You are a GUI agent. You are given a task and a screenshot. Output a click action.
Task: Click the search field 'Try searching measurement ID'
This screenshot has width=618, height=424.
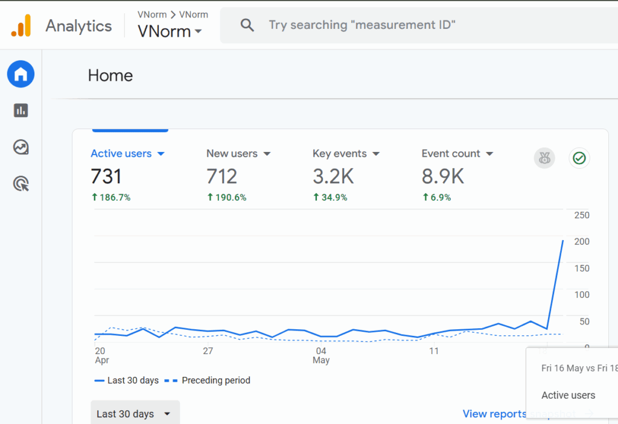(419, 25)
